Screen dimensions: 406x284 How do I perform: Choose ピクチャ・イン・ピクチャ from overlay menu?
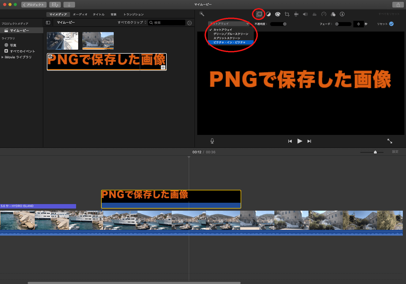(x=229, y=42)
